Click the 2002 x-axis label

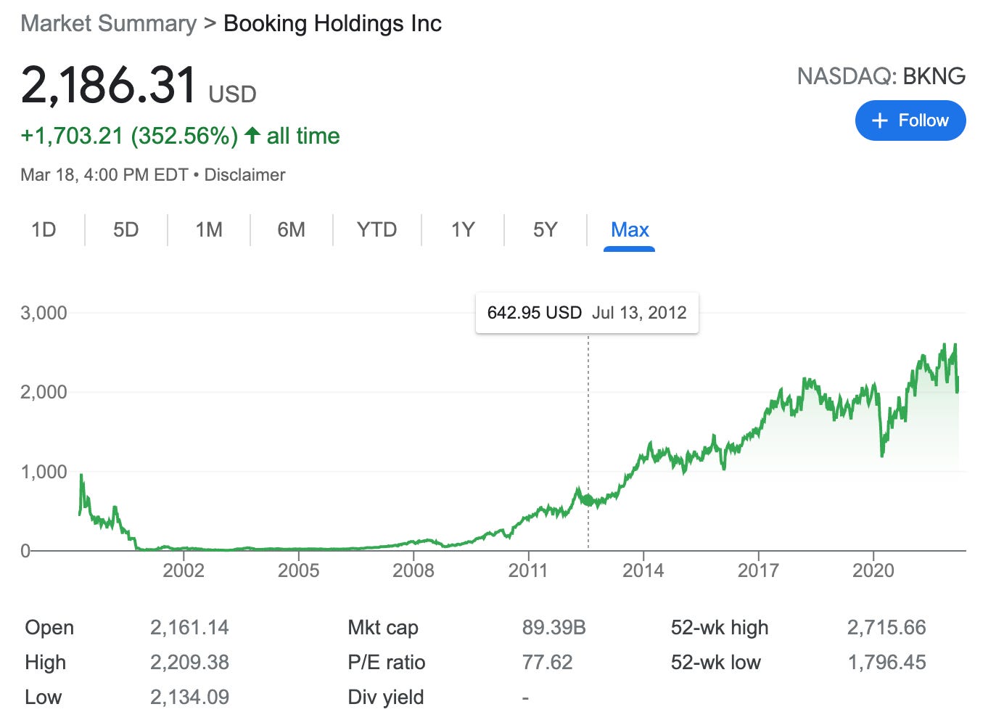(184, 570)
